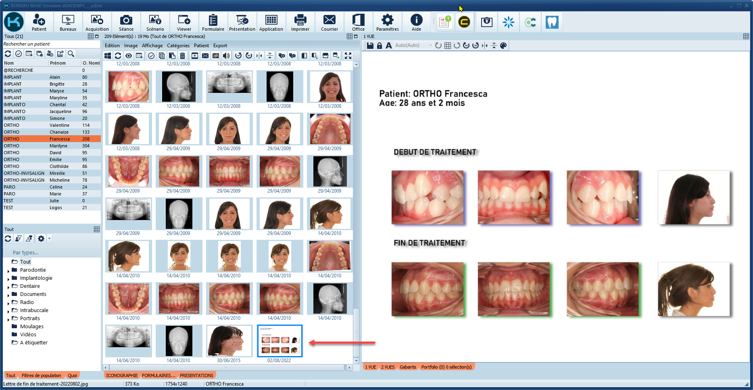753x390 pixels.
Task: Click the color palette icon in viewer toolbar
Action: click(503, 46)
